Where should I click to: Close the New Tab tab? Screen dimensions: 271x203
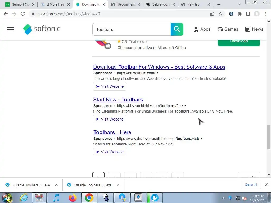(x=209, y=4)
